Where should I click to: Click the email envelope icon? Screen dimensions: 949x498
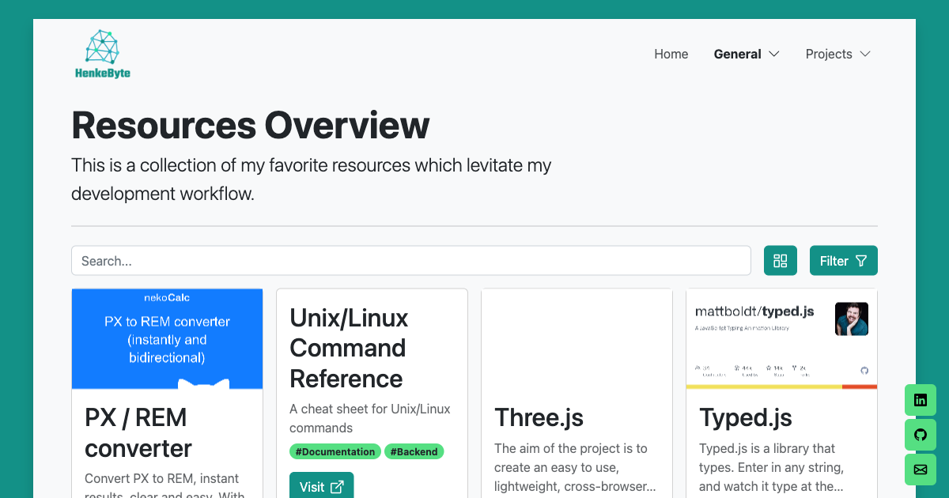click(921, 470)
